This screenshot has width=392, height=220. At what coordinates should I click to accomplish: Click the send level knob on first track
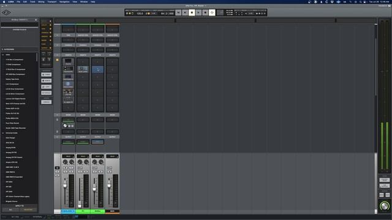[65, 126]
